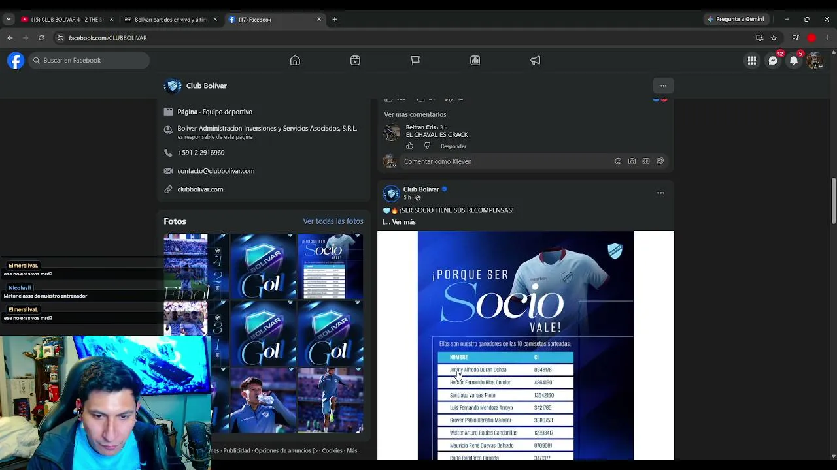Like Beltran Cris's comment
Image resolution: width=837 pixels, height=470 pixels.
point(410,146)
